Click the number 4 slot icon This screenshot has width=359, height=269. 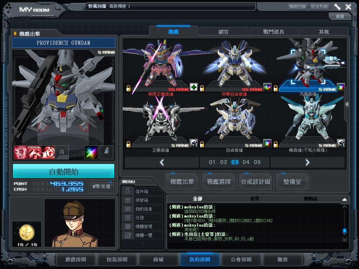pos(62,152)
